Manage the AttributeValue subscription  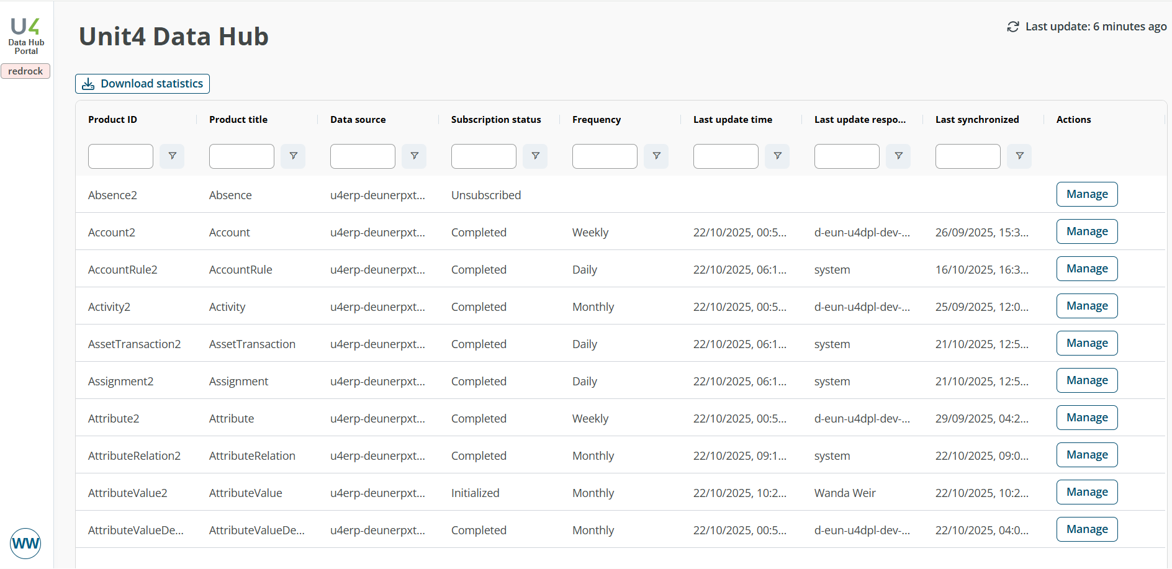[x=1086, y=491]
